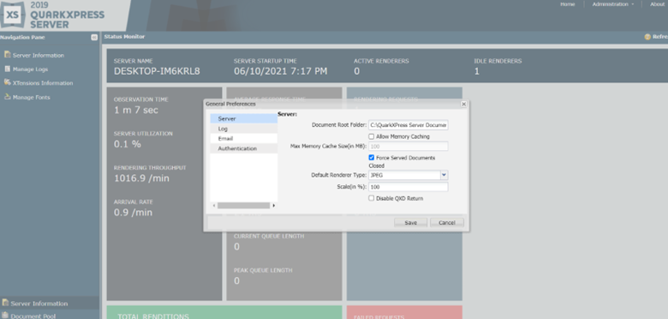Open Manage Logs in the navigation pane
Viewport: 668px width, 319px height.
(x=30, y=69)
